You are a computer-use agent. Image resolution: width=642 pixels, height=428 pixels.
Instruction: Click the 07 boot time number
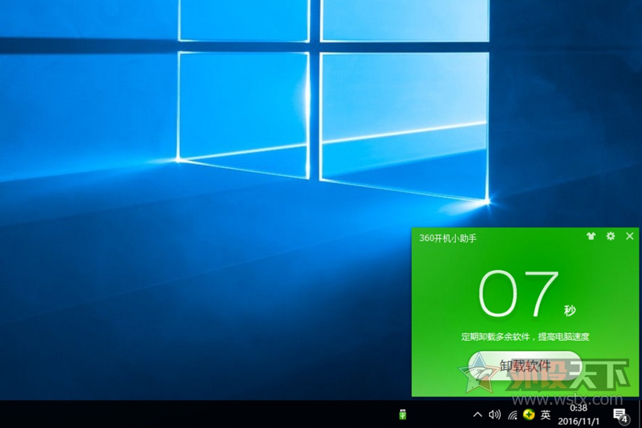click(x=518, y=293)
